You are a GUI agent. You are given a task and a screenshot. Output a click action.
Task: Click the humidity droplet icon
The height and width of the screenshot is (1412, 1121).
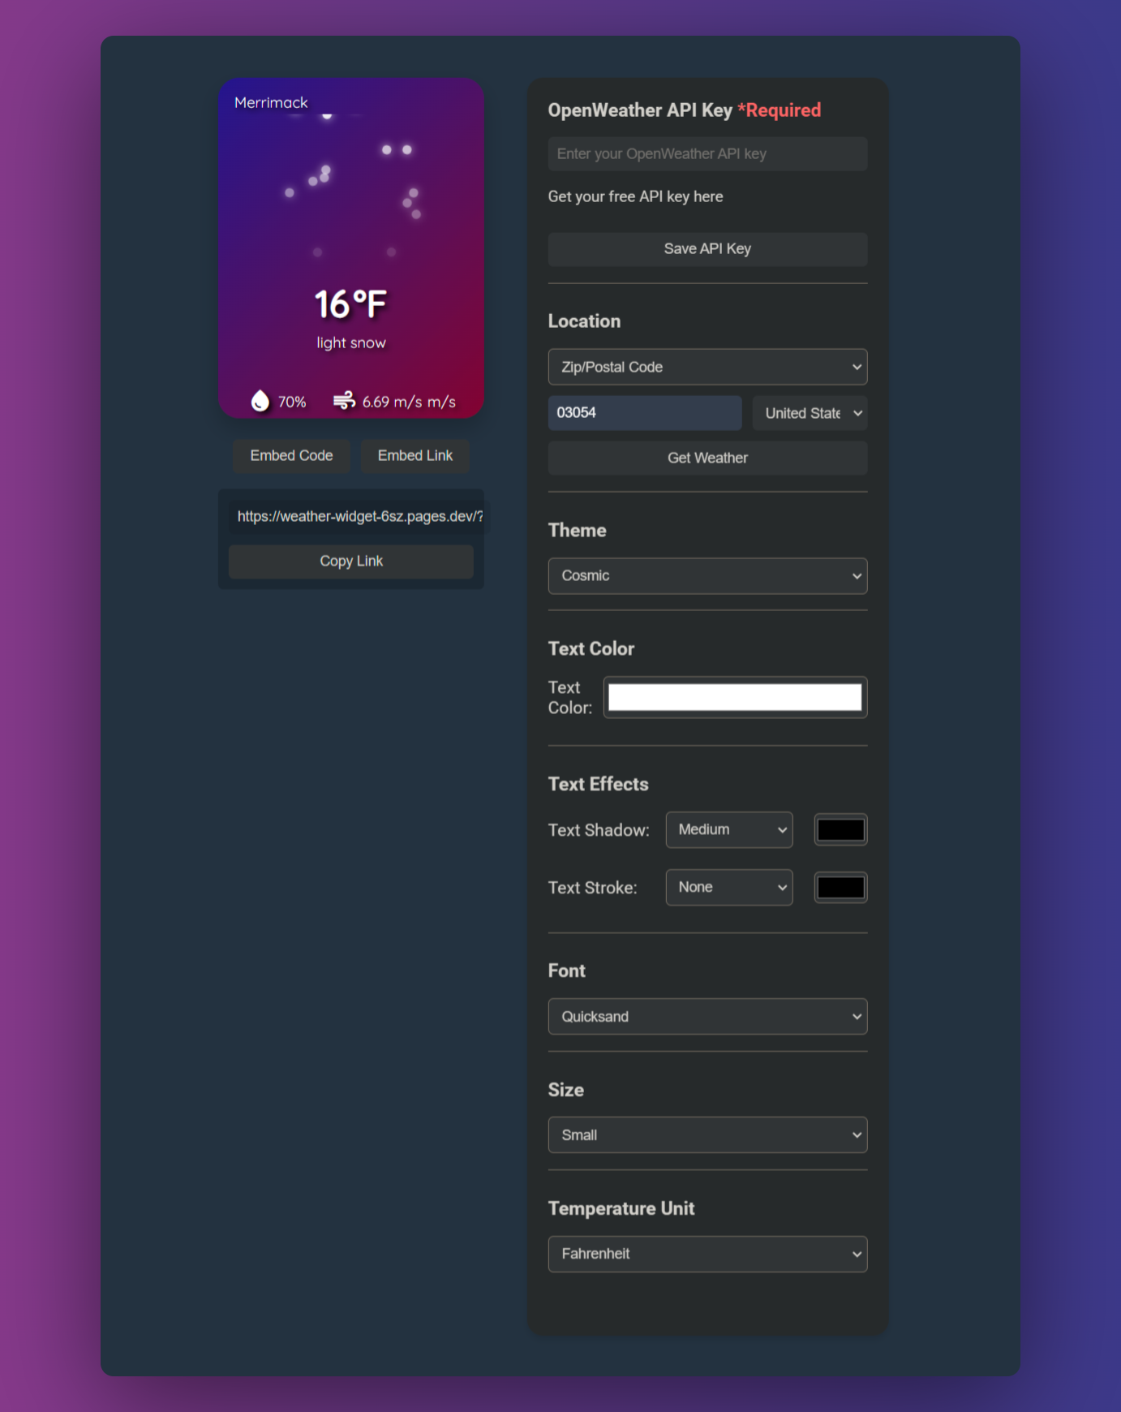(x=260, y=401)
